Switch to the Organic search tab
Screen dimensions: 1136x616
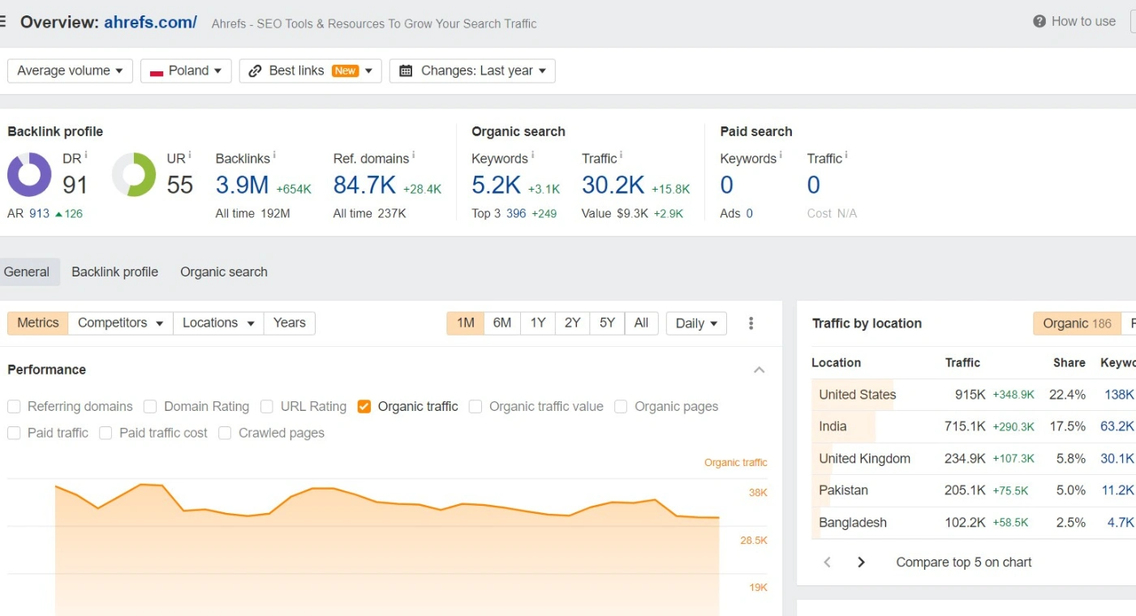coord(224,272)
